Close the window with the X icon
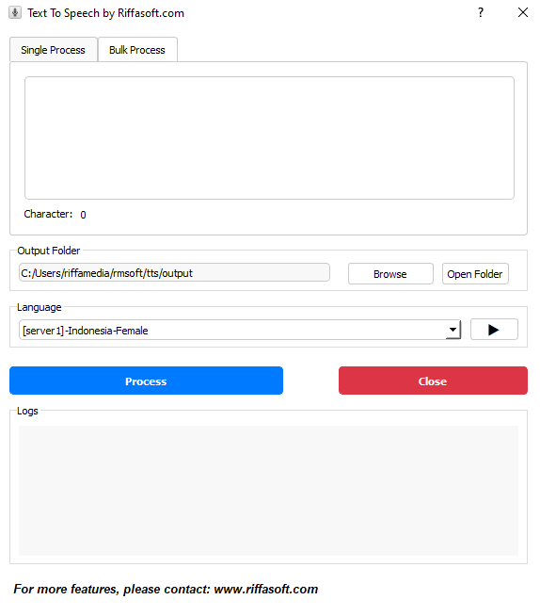 (523, 12)
